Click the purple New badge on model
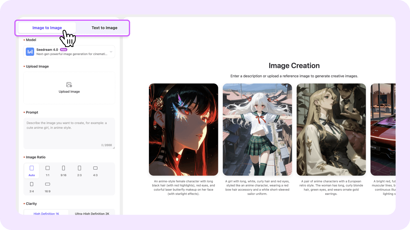Image resolution: width=410 pixels, height=230 pixels. click(x=64, y=50)
